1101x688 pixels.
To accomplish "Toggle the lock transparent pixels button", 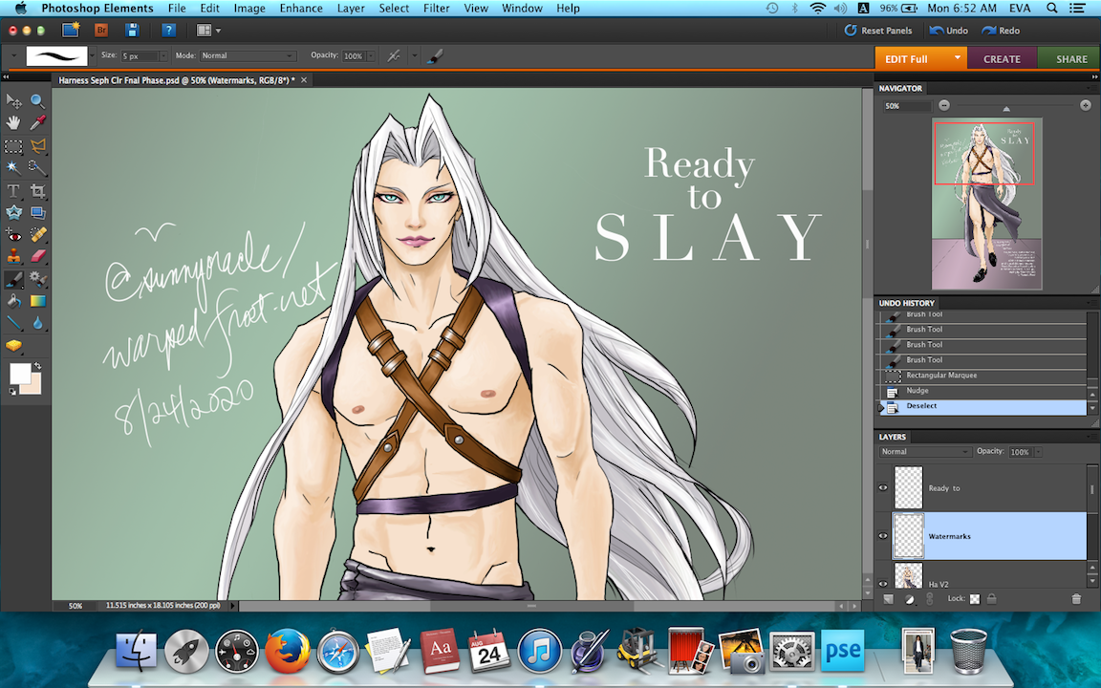I will click(975, 599).
